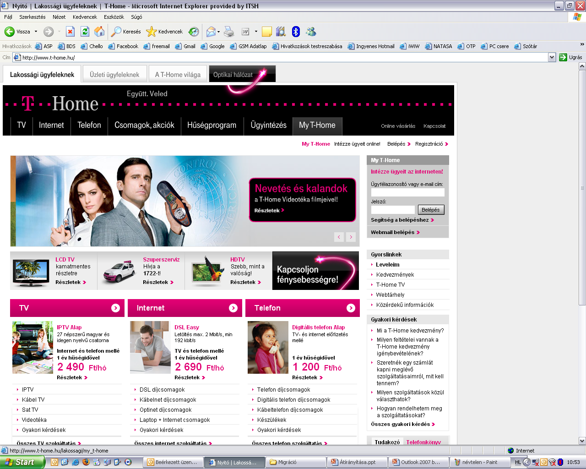
Task: Open the Szerkesztés menu
Action: pos(33,17)
